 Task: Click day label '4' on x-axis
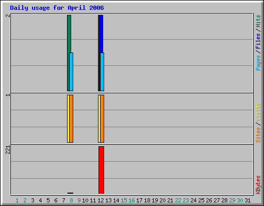click(40, 200)
